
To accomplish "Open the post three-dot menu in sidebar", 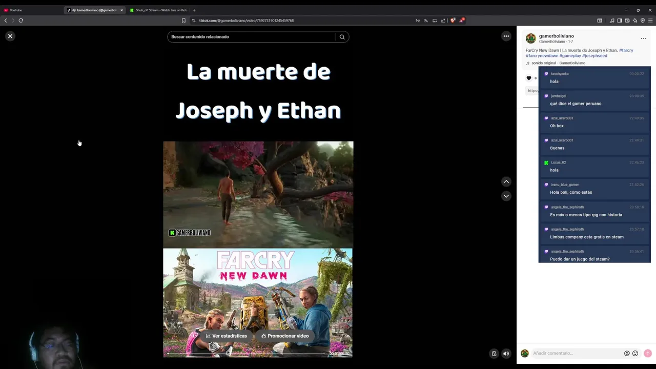I will coord(643,38).
